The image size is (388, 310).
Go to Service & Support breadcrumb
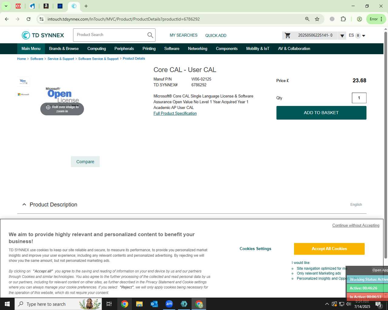(x=61, y=59)
